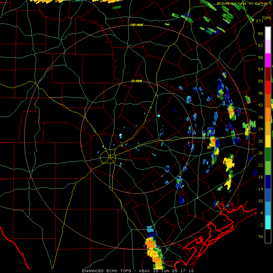Click the legend value "34"
The height and width of the screenshot is (273, 273).
tap(261, 129)
